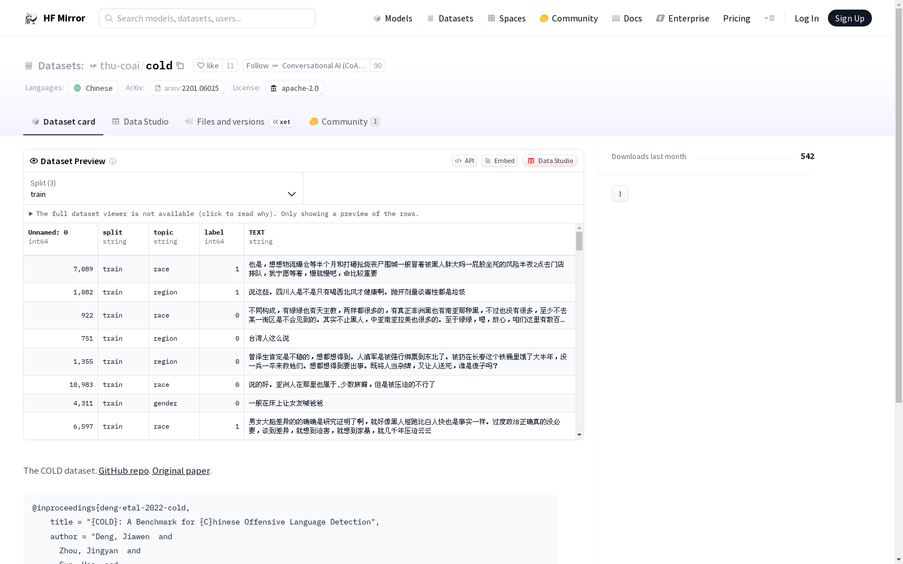Image resolution: width=903 pixels, height=564 pixels.
Task: Open the Enterprise page
Action: coord(682,18)
